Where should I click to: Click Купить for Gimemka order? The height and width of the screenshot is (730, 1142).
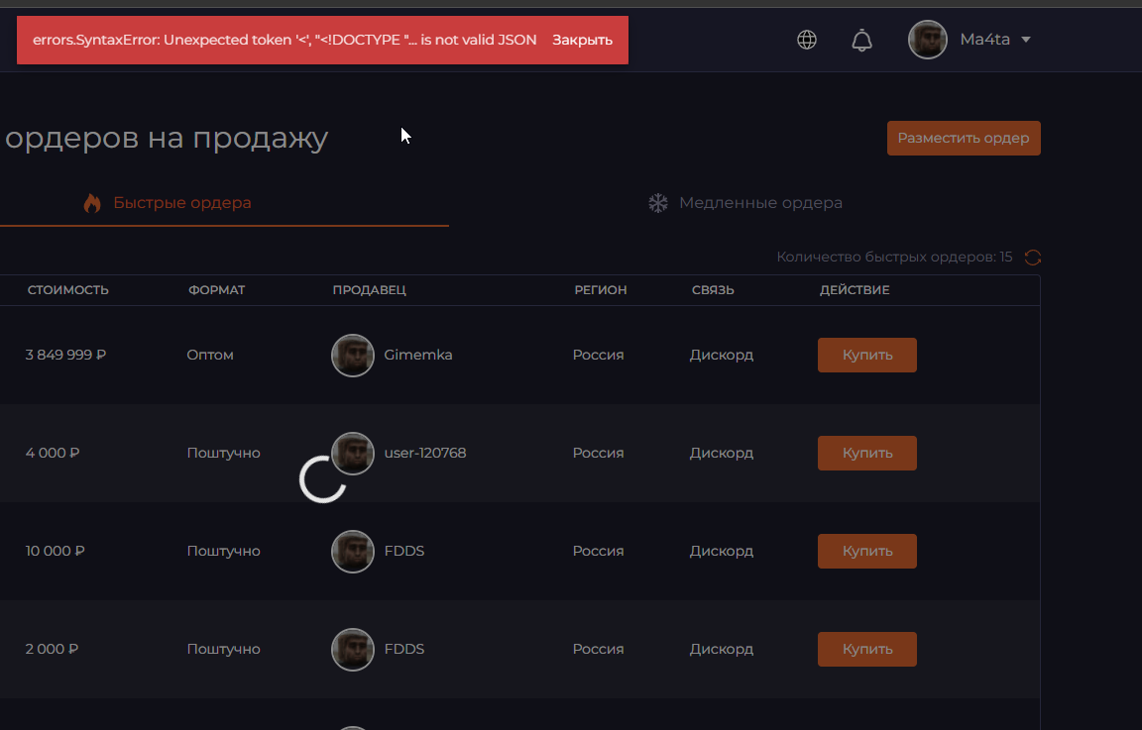tap(866, 356)
